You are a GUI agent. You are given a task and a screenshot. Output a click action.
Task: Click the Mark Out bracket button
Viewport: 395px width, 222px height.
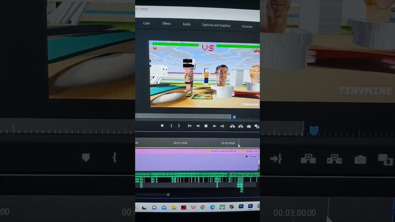pos(179,126)
